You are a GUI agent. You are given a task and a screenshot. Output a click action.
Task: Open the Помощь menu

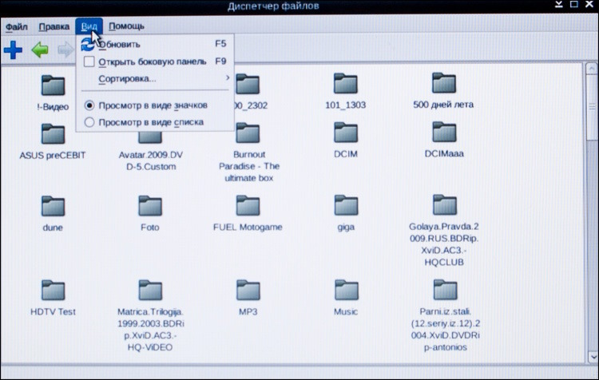pos(126,26)
